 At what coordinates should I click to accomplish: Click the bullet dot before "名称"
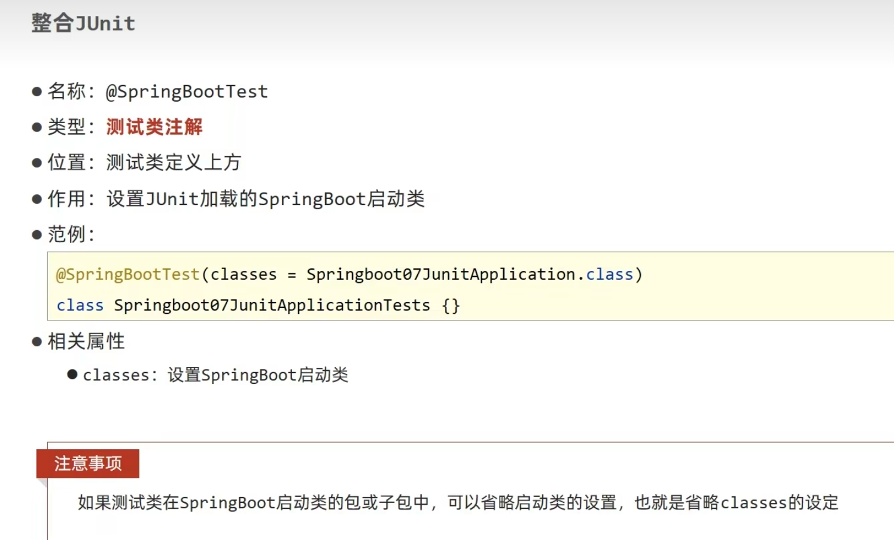pyautogui.click(x=37, y=91)
